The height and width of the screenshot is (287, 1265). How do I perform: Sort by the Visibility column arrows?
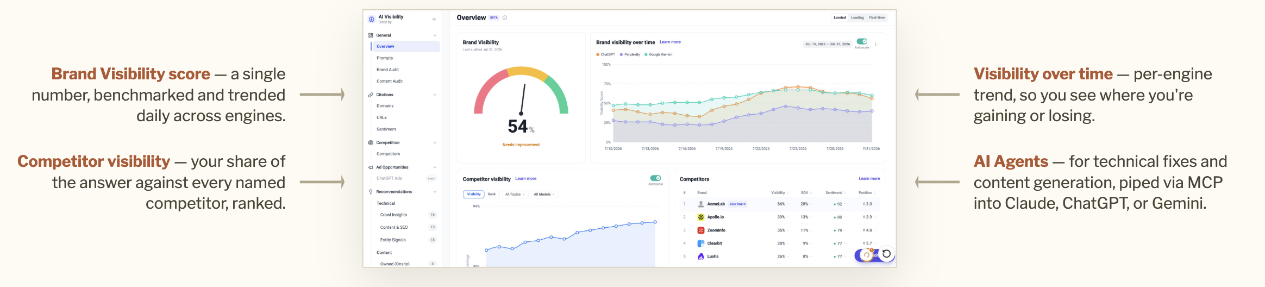pos(788,193)
